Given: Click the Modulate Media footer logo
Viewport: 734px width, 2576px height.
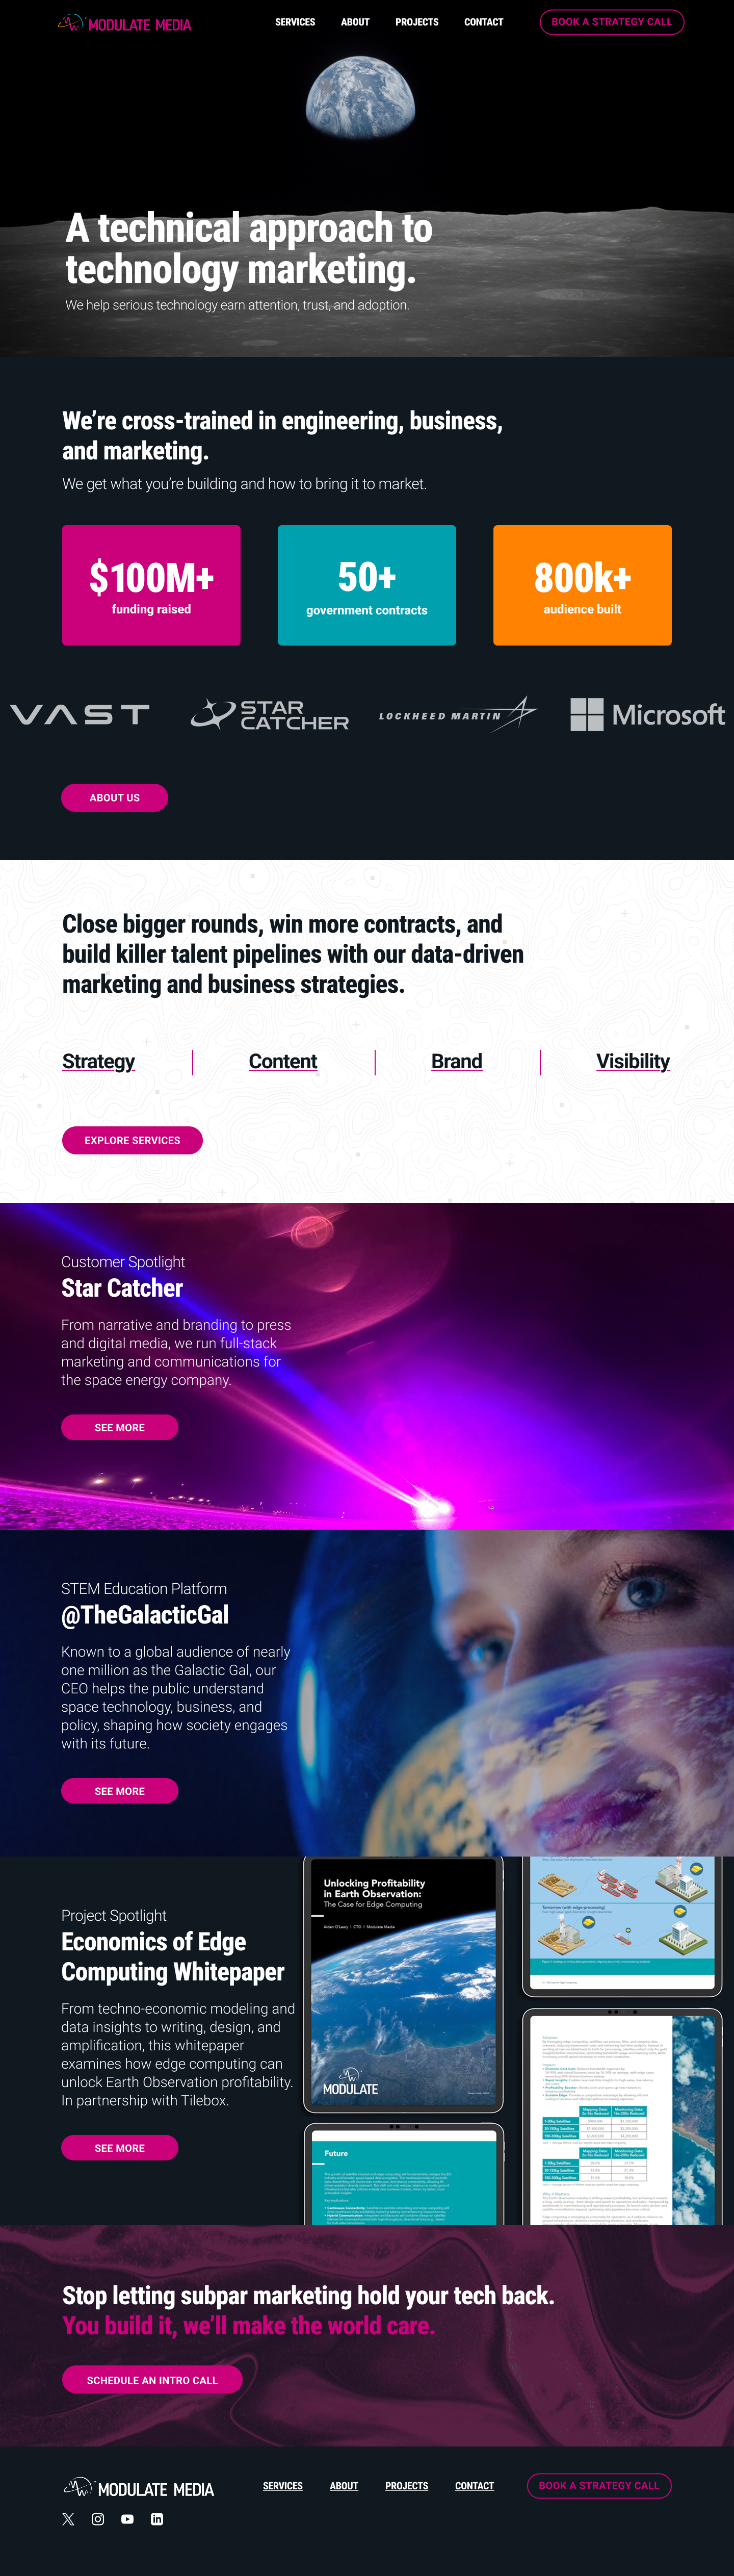Looking at the screenshot, I should pyautogui.click(x=139, y=2487).
